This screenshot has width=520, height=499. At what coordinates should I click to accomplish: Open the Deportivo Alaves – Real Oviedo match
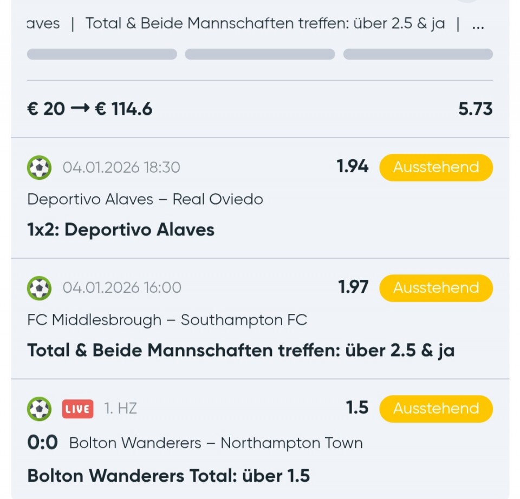pos(145,199)
